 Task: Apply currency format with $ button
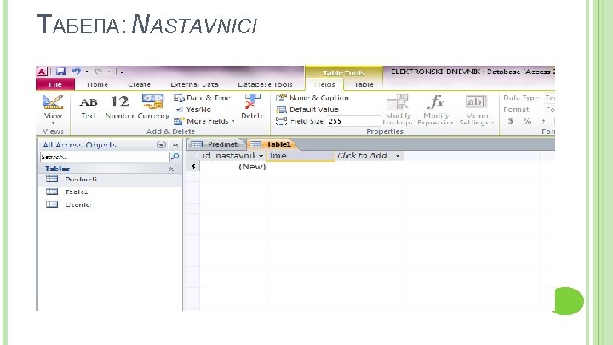point(511,121)
